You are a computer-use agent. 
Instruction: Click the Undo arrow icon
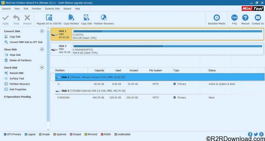16,18
